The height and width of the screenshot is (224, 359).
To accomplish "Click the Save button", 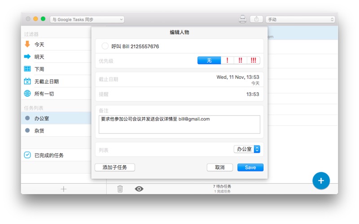I will [x=250, y=167].
